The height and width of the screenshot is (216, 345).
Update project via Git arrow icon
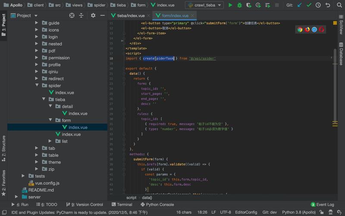click(x=299, y=5)
